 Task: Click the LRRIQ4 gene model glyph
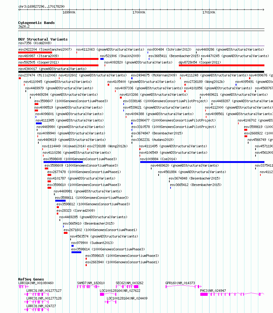pyautogui.click(x=23, y=286)
